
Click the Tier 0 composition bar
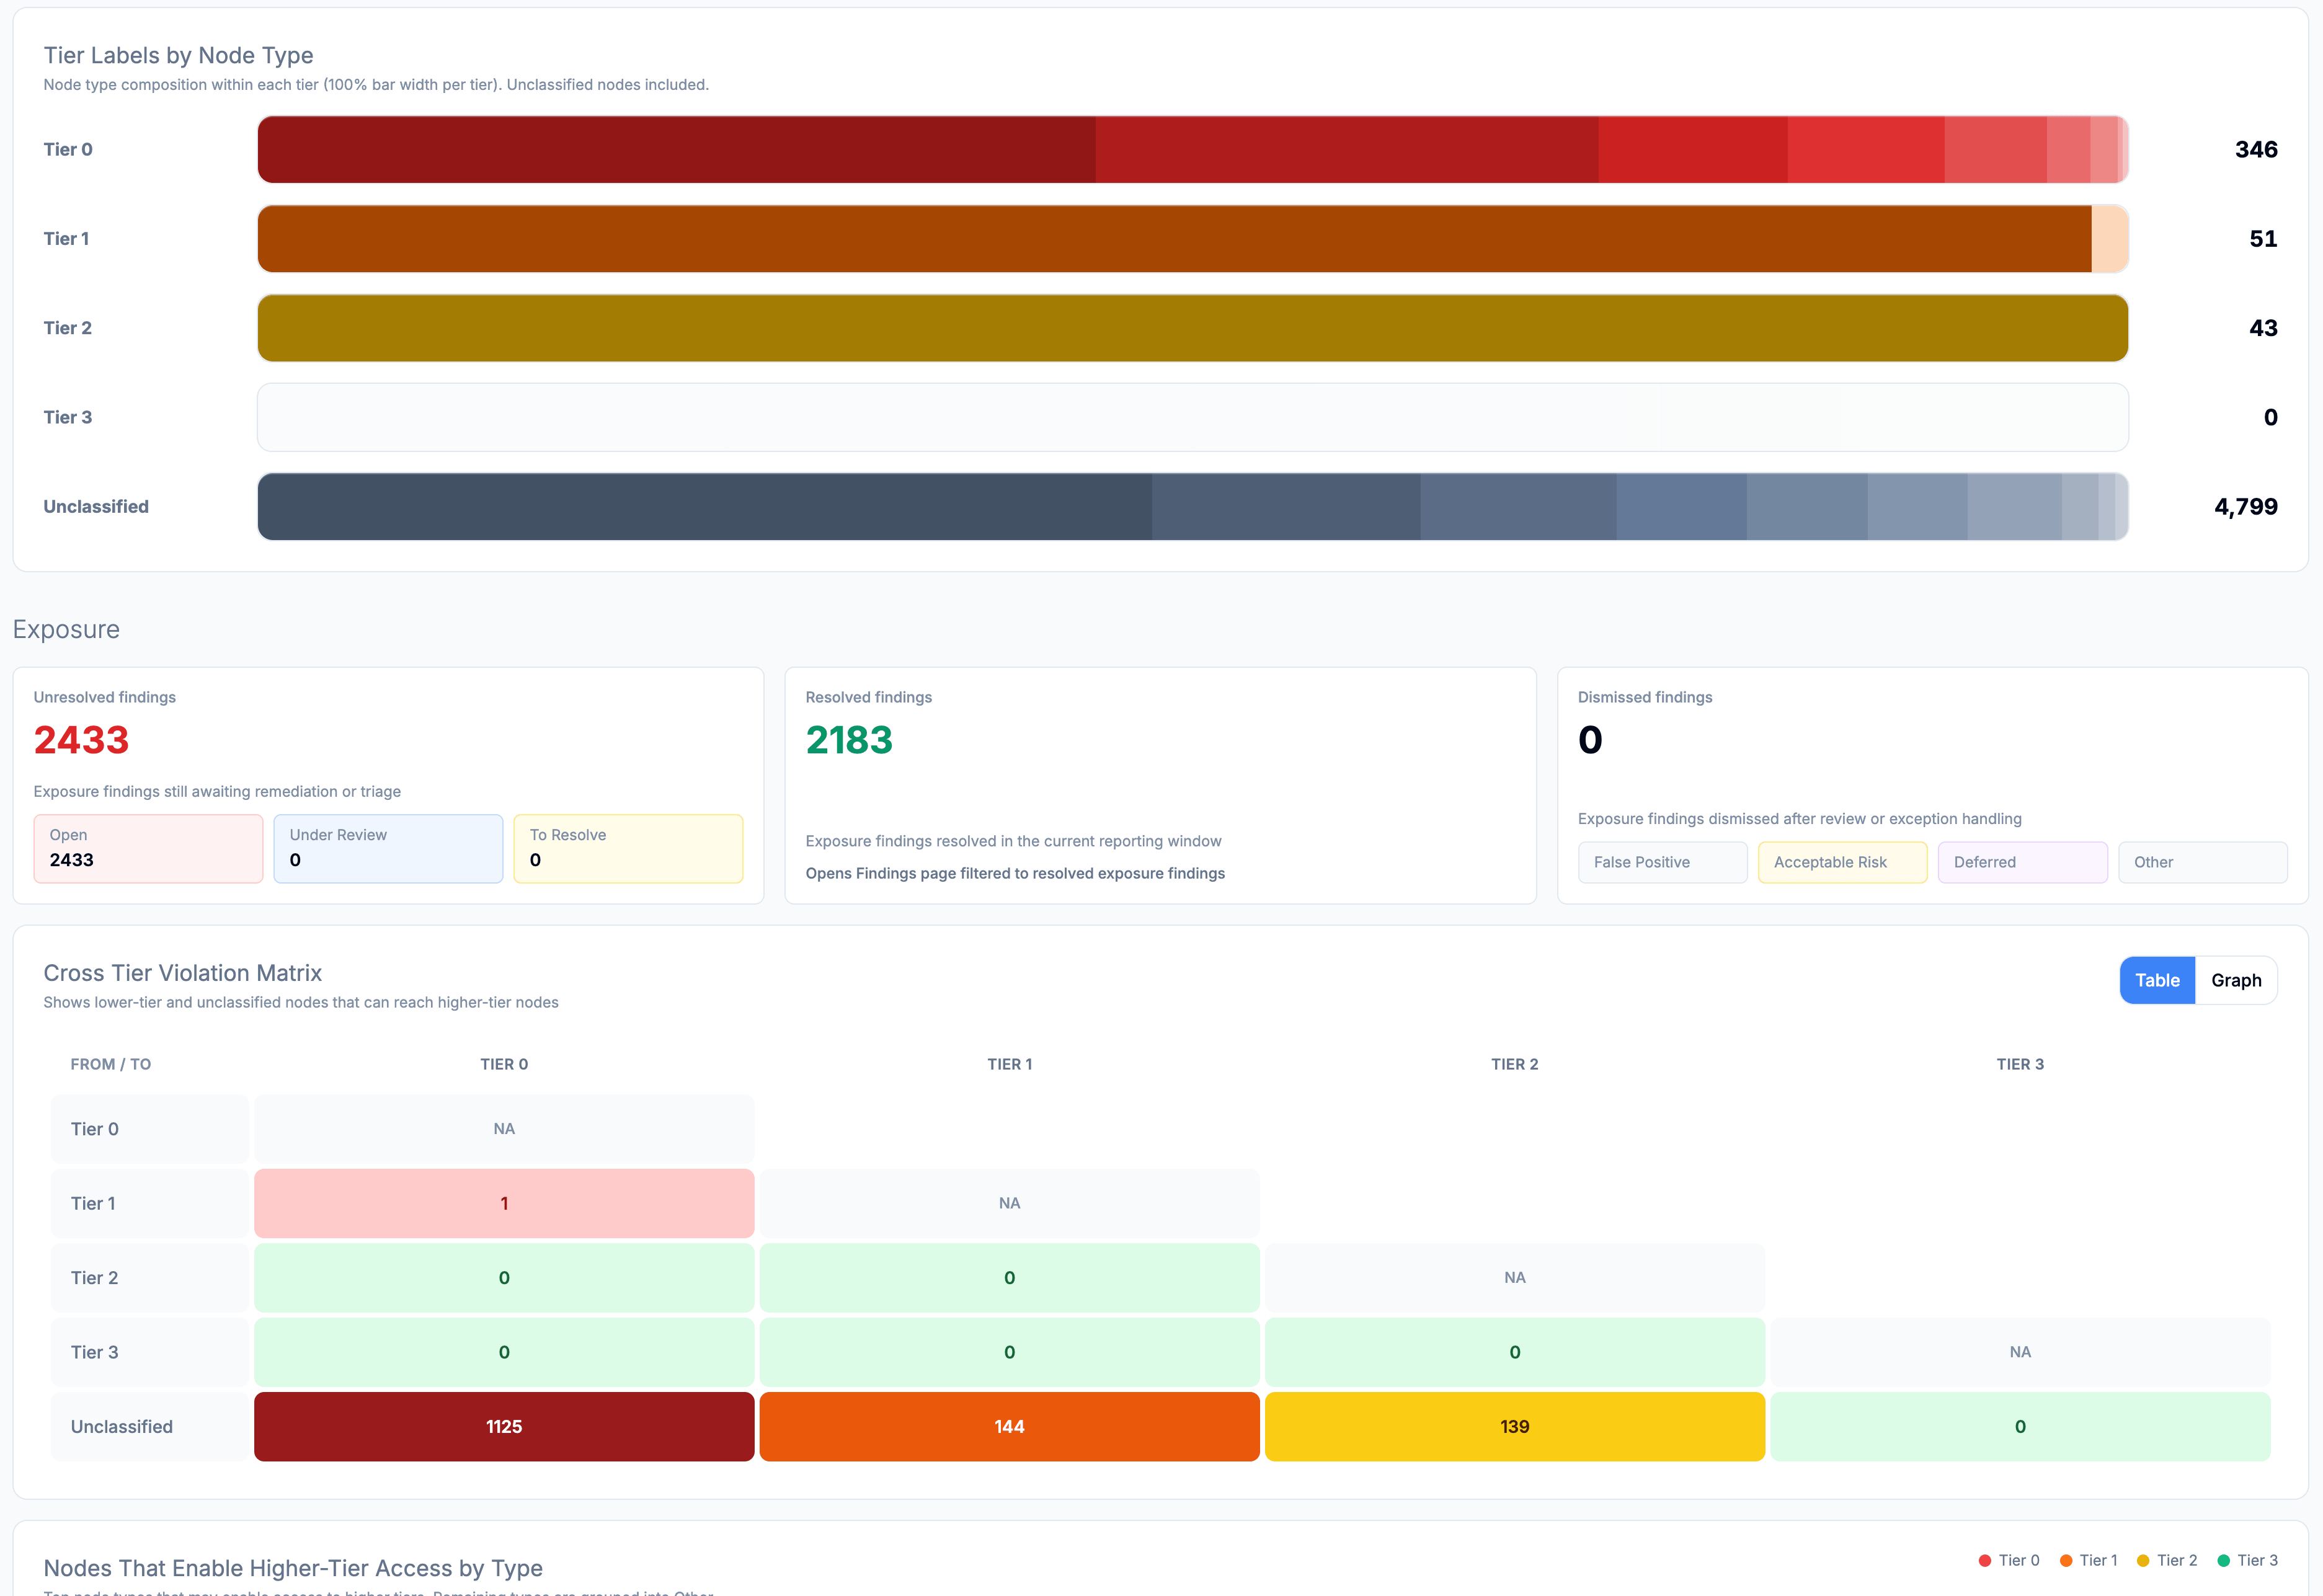(x=1192, y=149)
